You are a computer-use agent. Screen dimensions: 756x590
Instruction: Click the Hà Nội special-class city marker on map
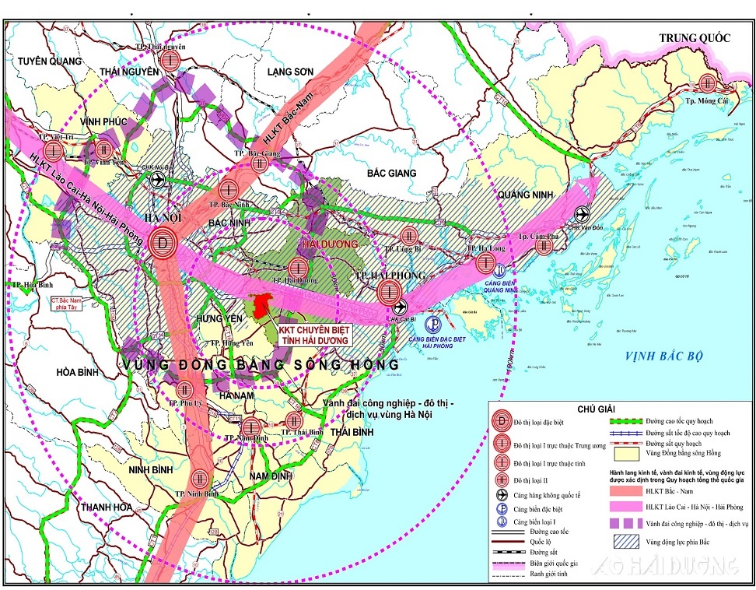[x=163, y=243]
